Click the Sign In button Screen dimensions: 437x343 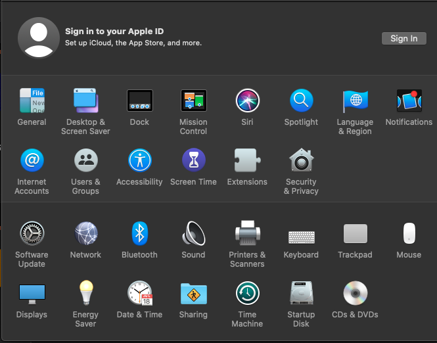point(404,39)
